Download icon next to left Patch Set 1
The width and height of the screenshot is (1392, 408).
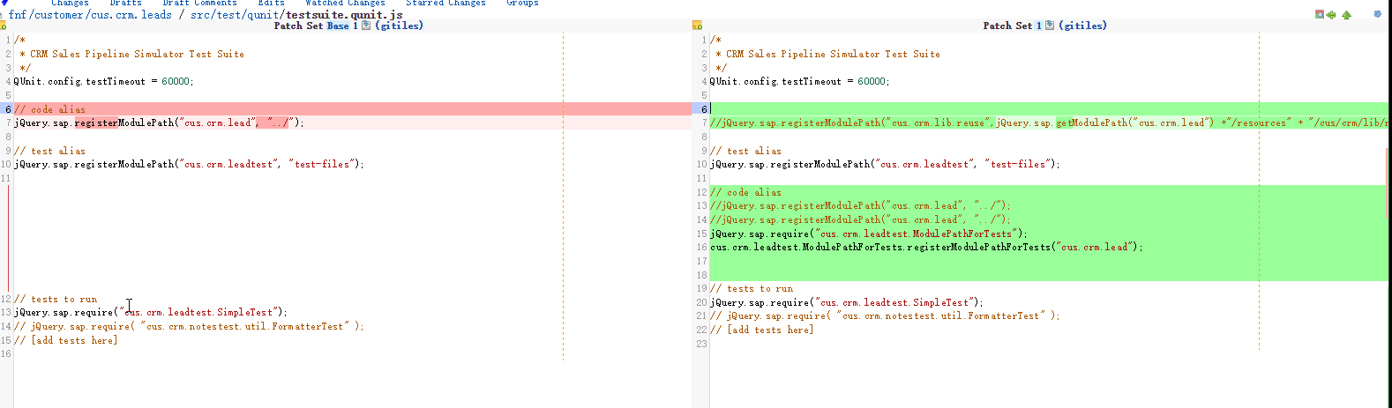click(x=366, y=26)
